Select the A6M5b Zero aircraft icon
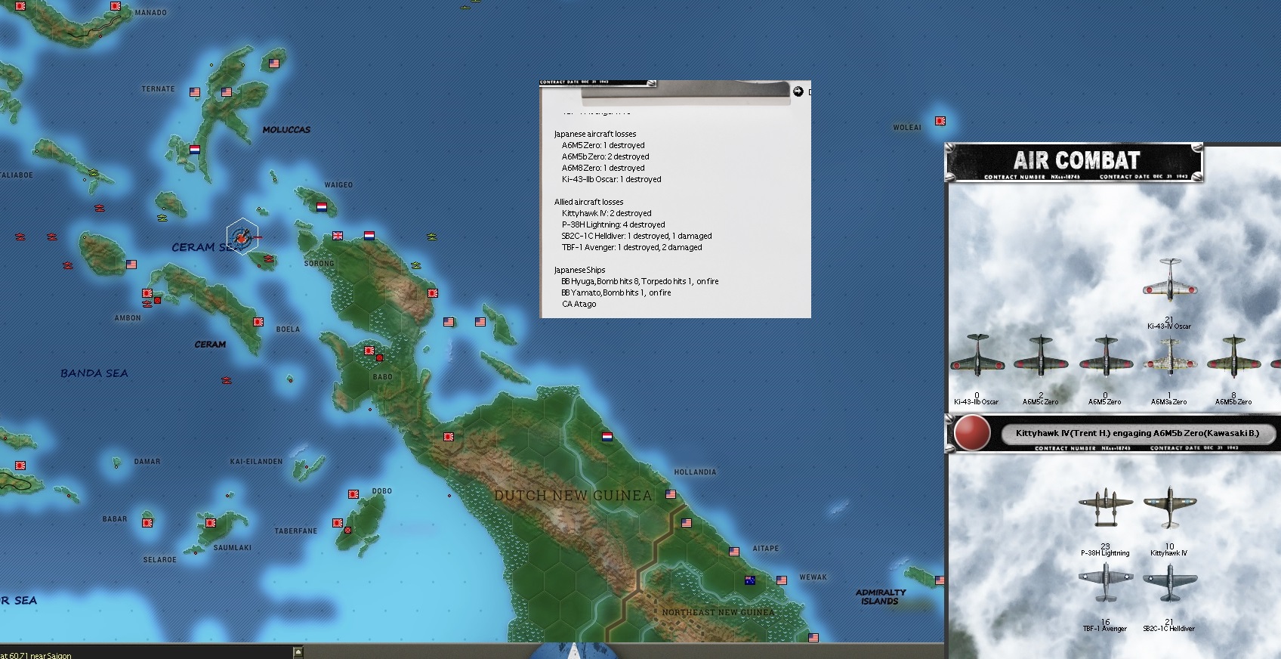 pyautogui.click(x=1233, y=356)
